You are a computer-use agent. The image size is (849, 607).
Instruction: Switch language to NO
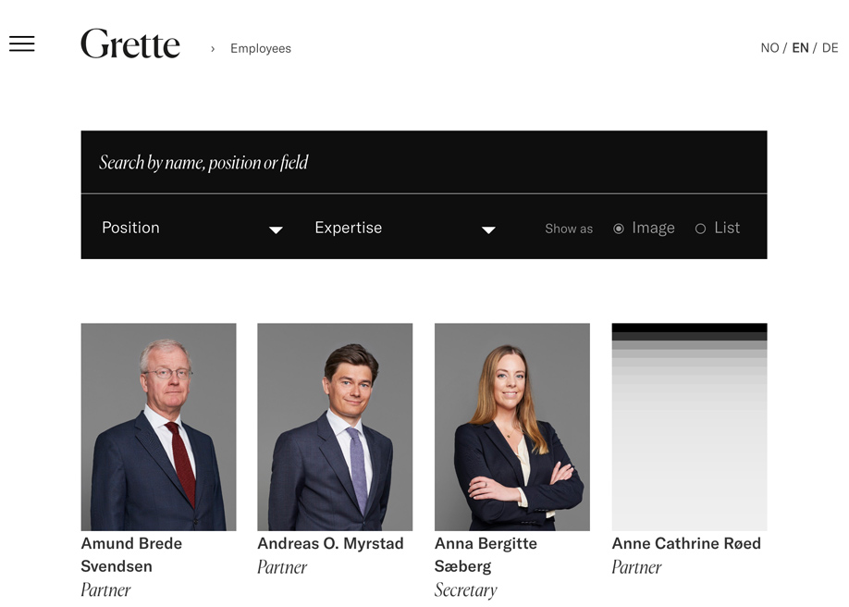(769, 48)
